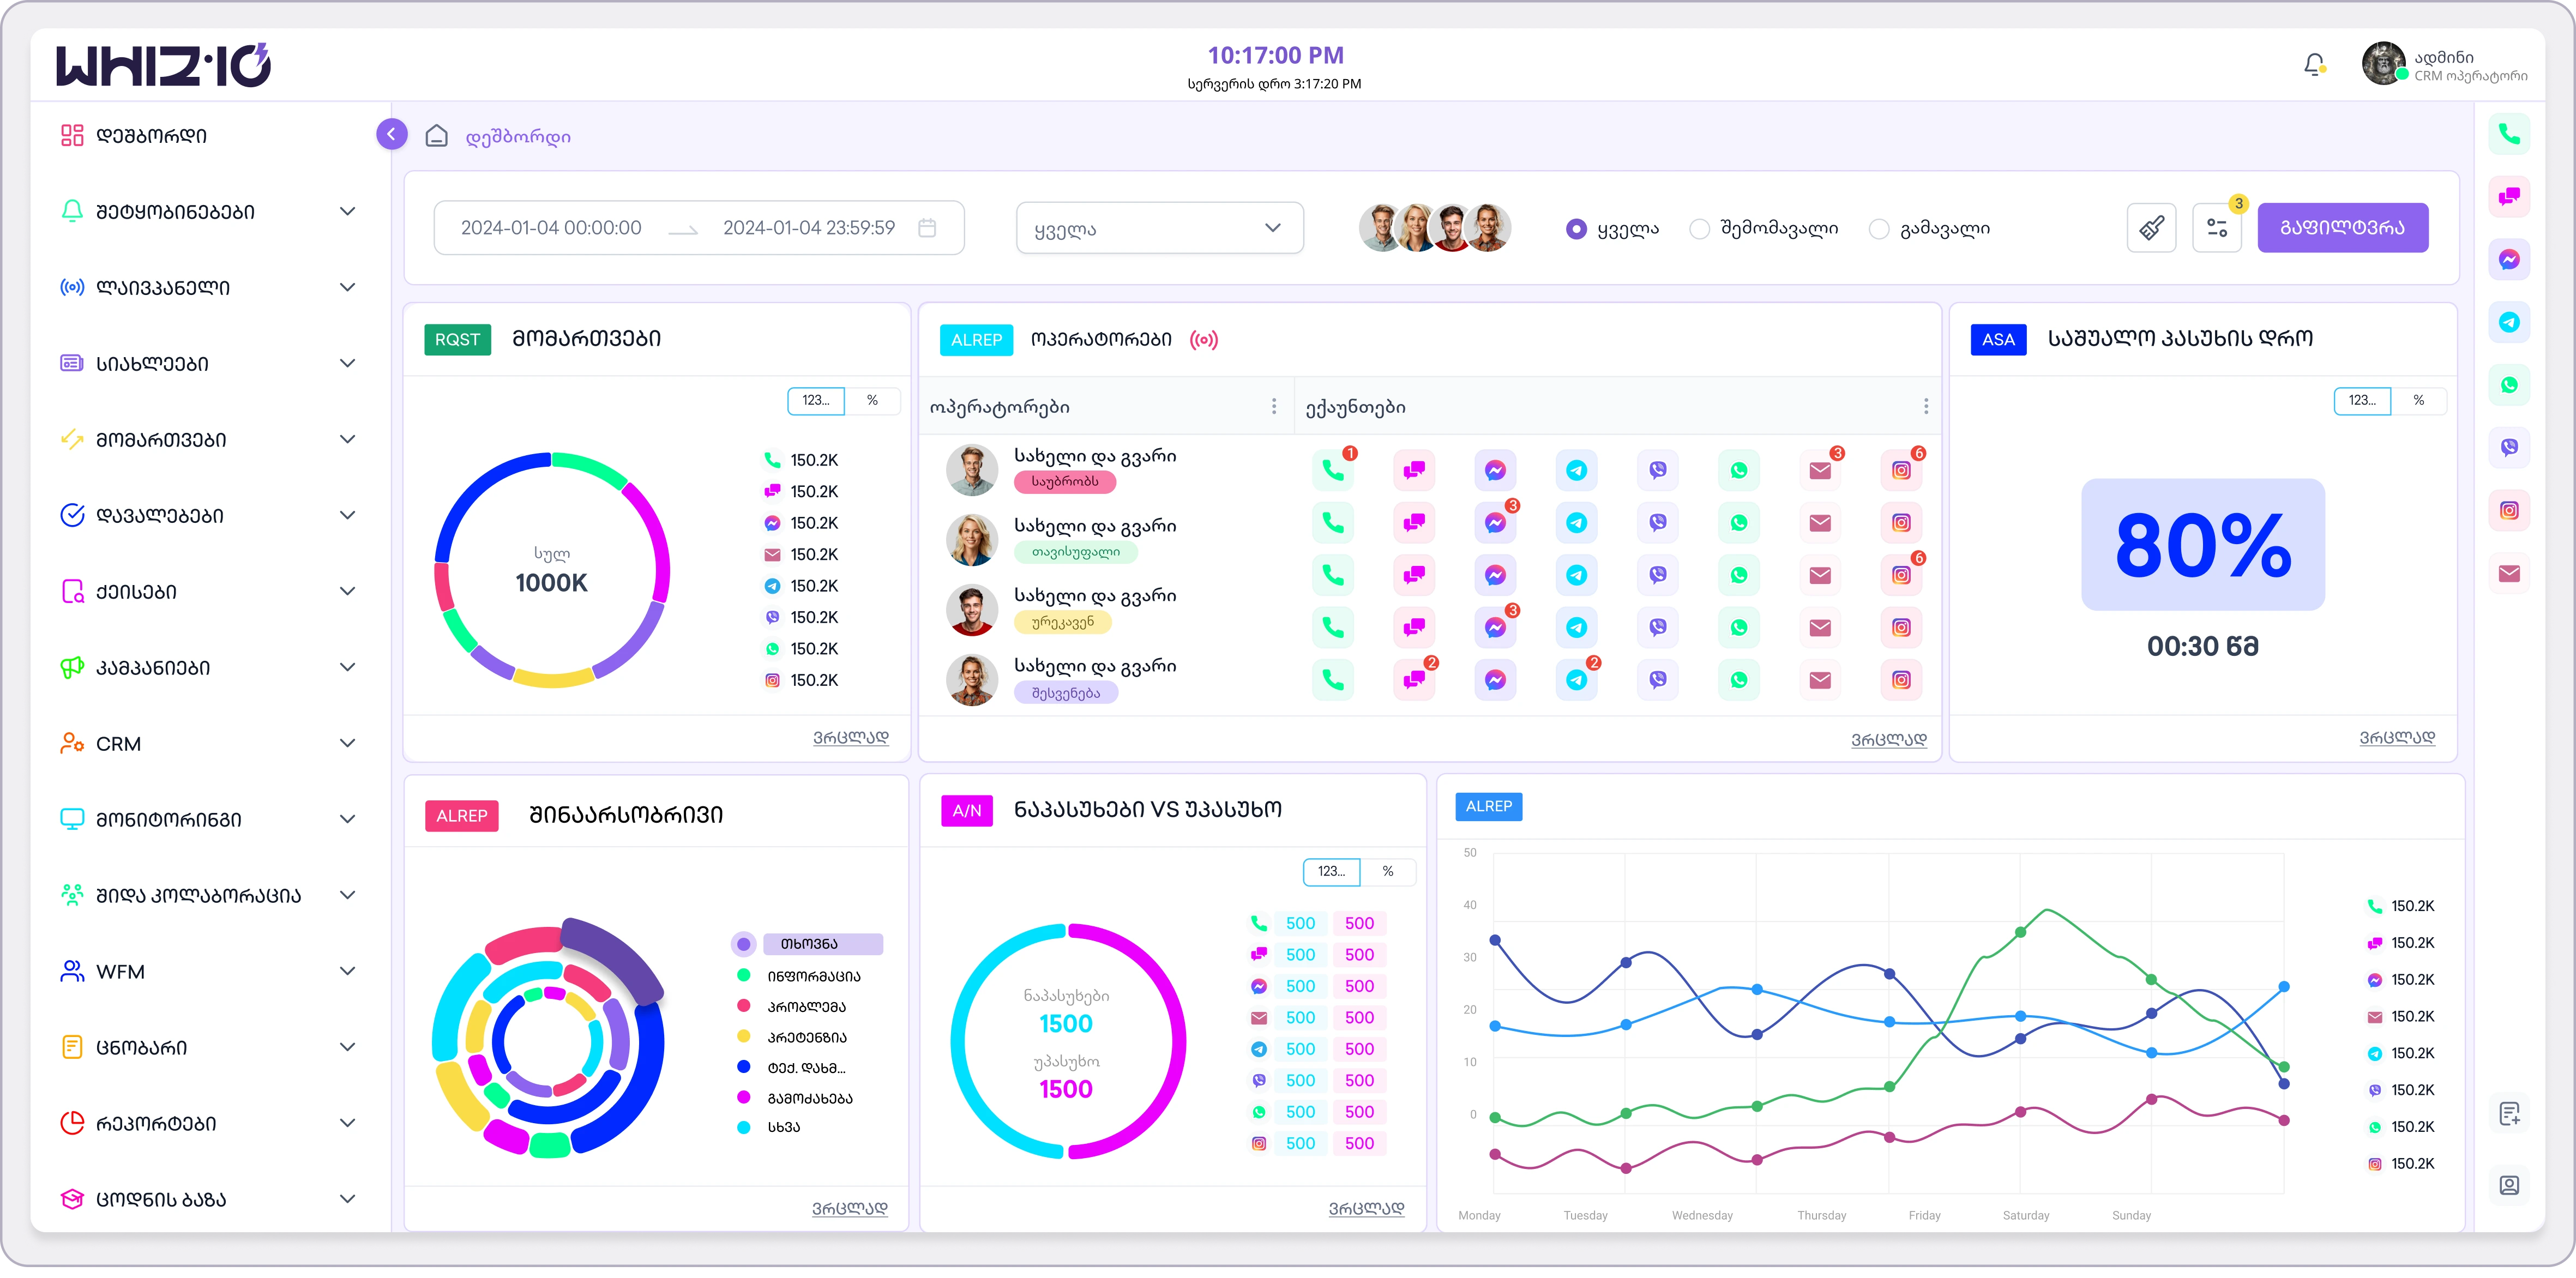Choose the შემომავალი radio option
Image resolution: width=2576 pixels, height=1278 pixels.
point(1699,229)
